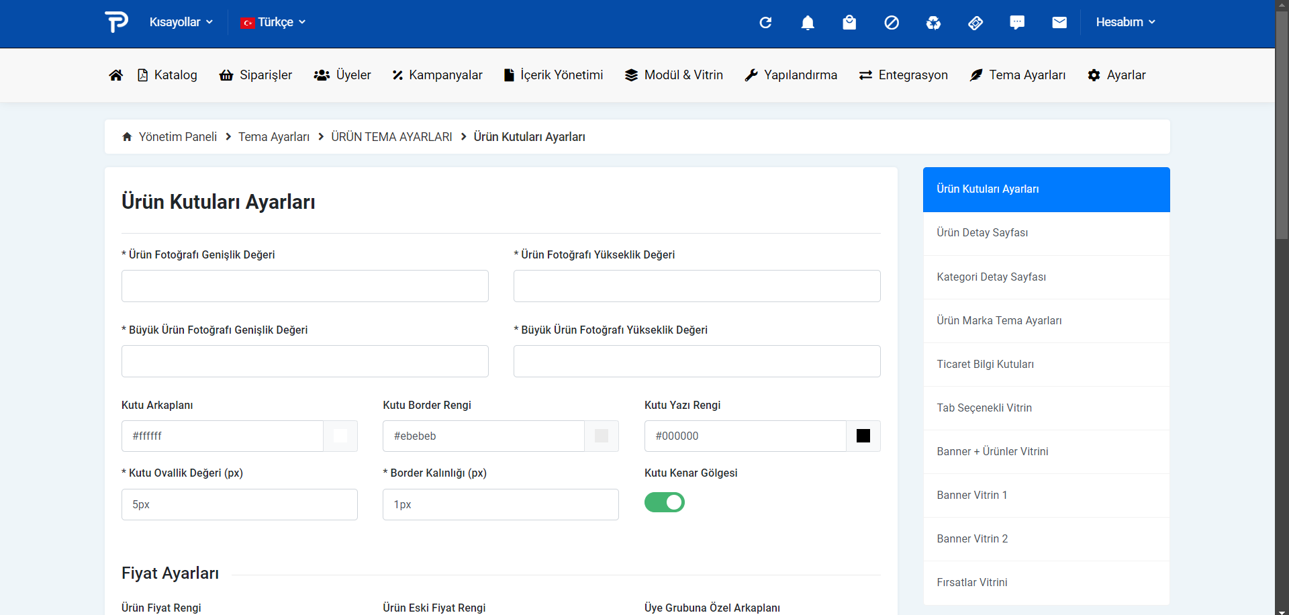
Task: Pick color from Kutu Border Rengi swatch
Action: point(602,436)
